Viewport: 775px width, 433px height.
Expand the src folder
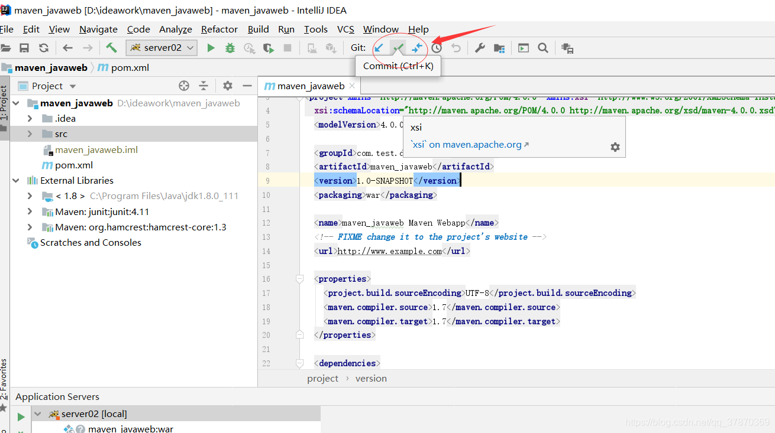[x=30, y=134]
